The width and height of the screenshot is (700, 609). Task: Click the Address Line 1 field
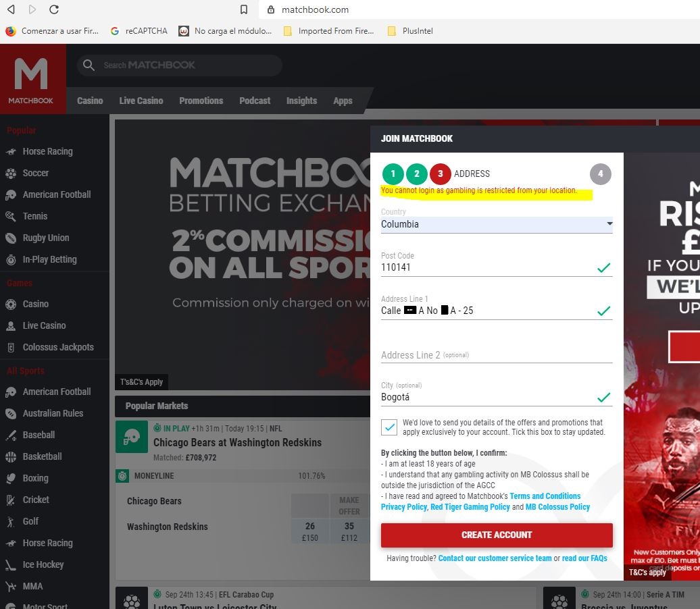click(497, 311)
